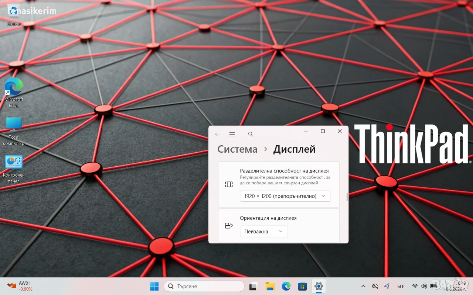
Task: Open the AW01 stock widget
Action: [20, 286]
